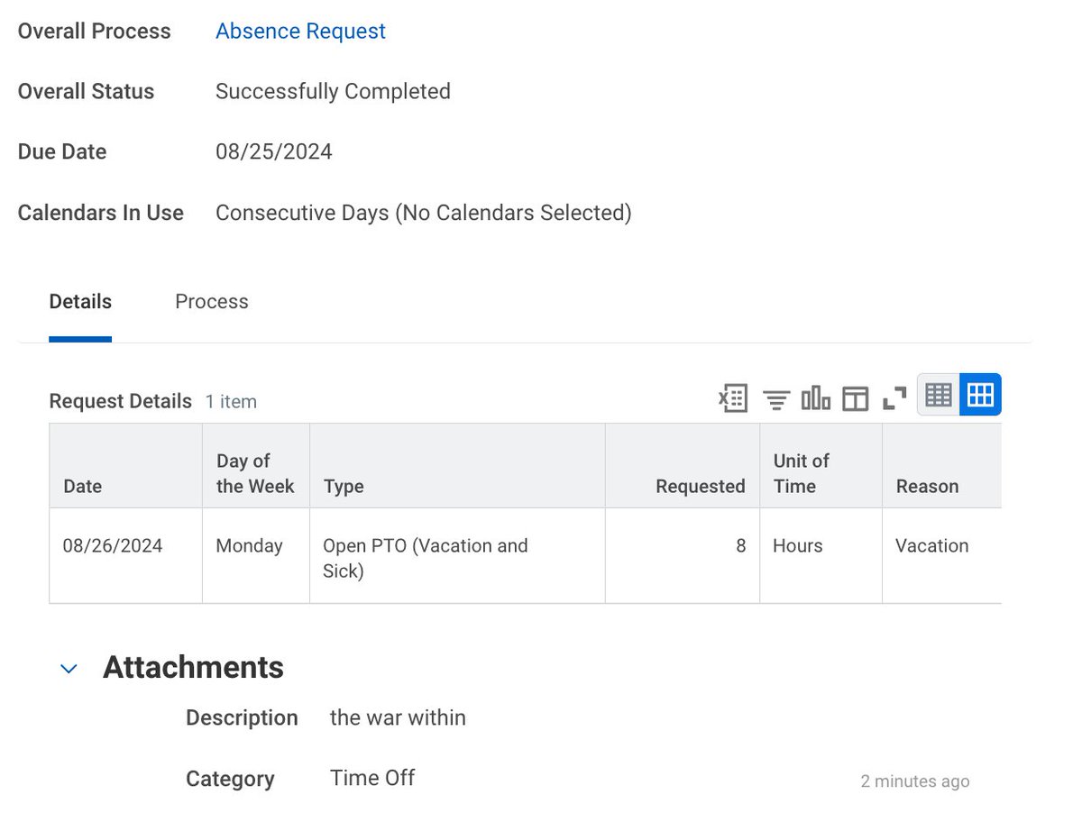1082x822 pixels.
Task: Click the requested value 8 cell
Action: click(x=683, y=555)
